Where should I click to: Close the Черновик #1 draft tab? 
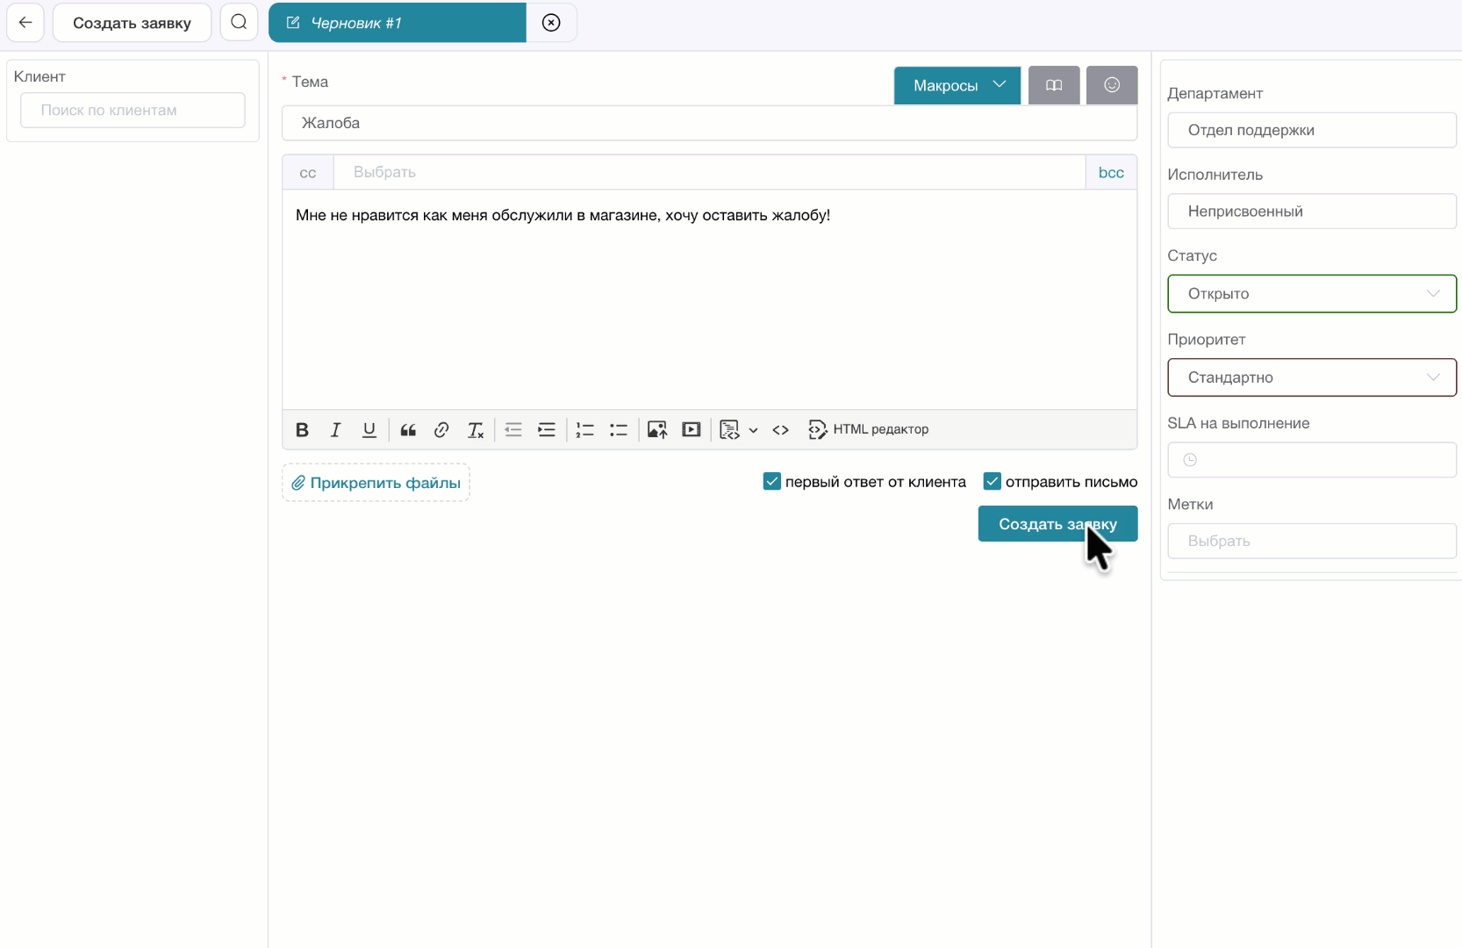[x=551, y=23]
